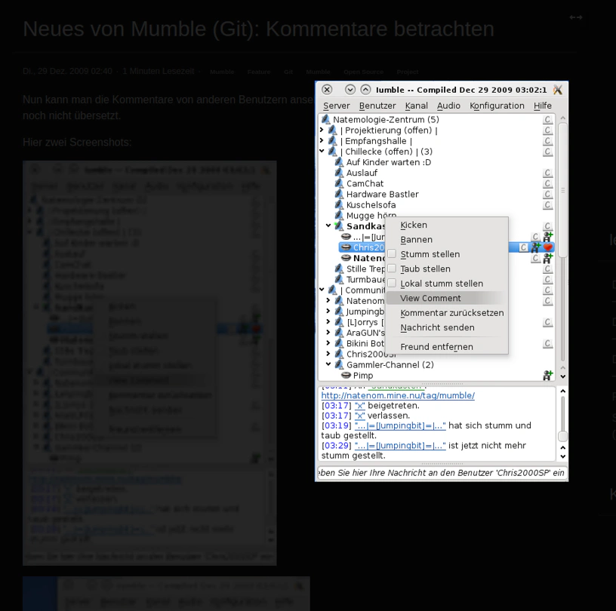Viewport: 616px width, 611px height.
Task: Click lips user icon beside Pimp
Action: click(346, 376)
